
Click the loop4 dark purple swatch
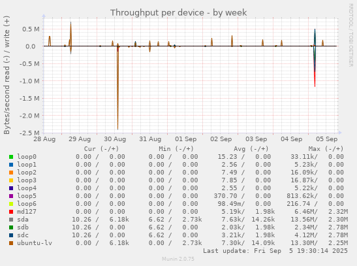(11, 188)
